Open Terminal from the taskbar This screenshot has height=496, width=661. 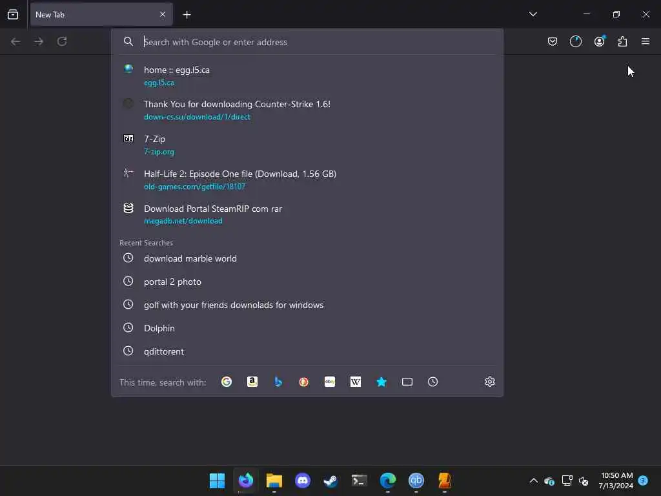click(359, 480)
